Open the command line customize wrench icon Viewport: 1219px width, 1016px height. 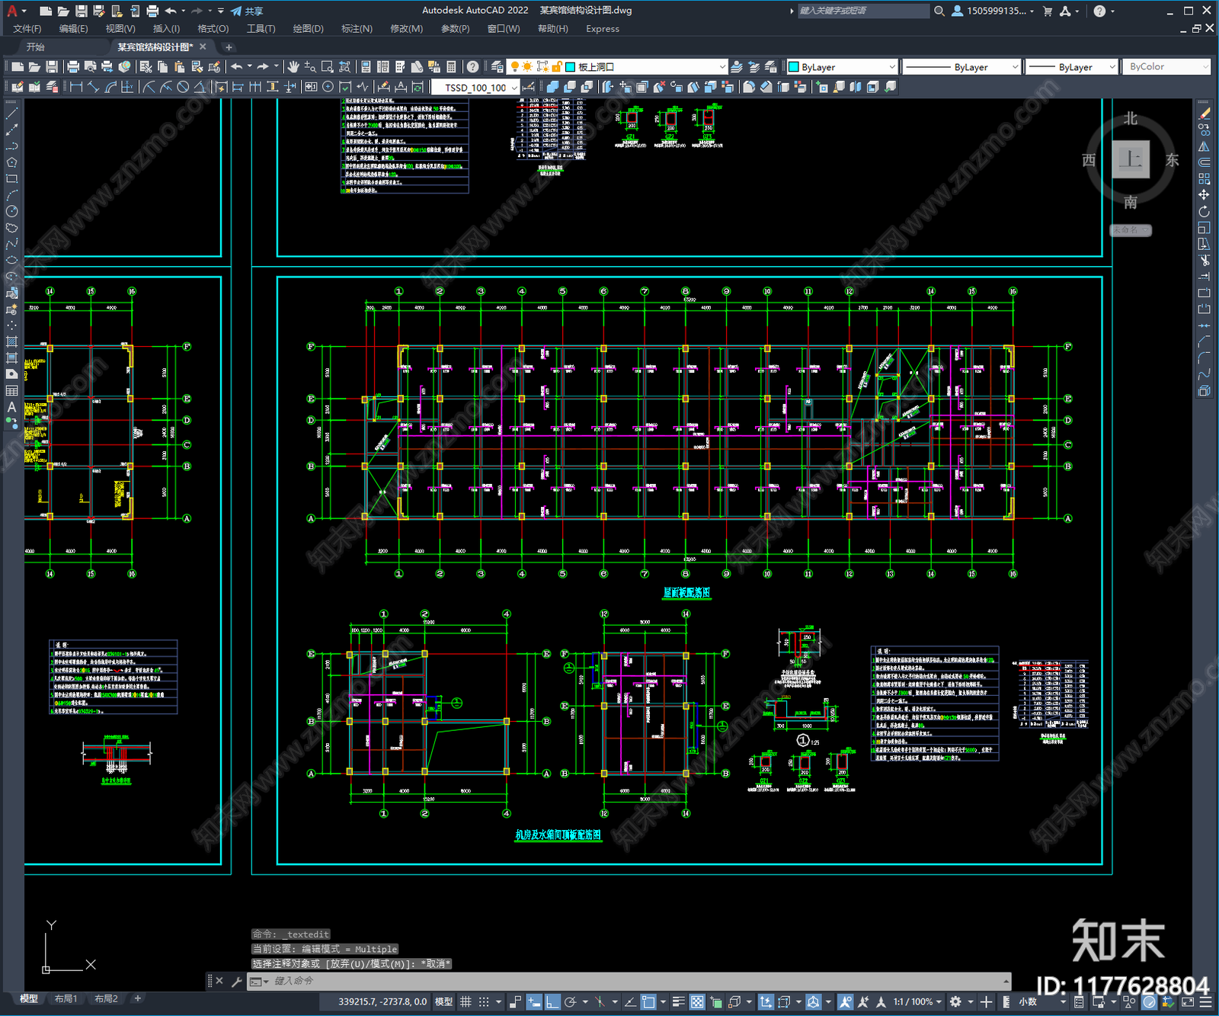click(x=236, y=982)
